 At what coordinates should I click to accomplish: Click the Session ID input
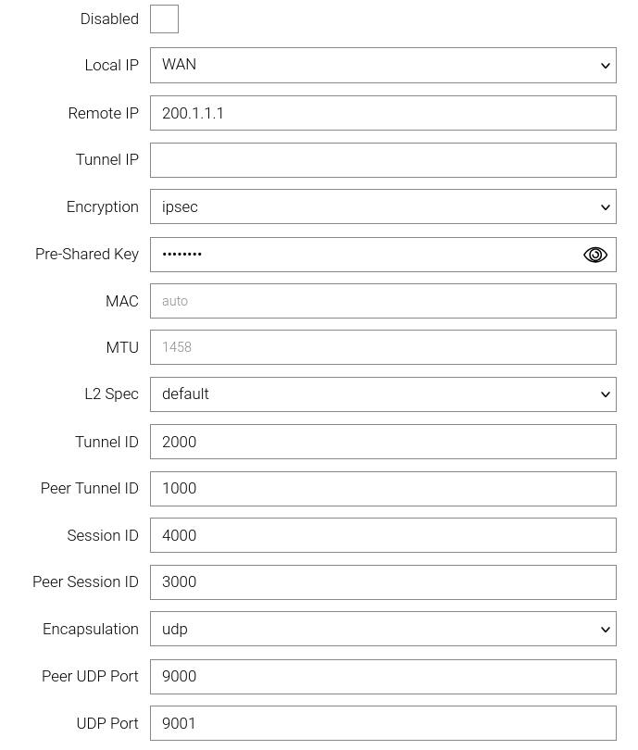pos(382,535)
